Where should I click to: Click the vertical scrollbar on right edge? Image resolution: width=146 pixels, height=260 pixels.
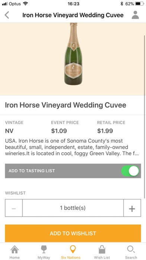(145, 116)
